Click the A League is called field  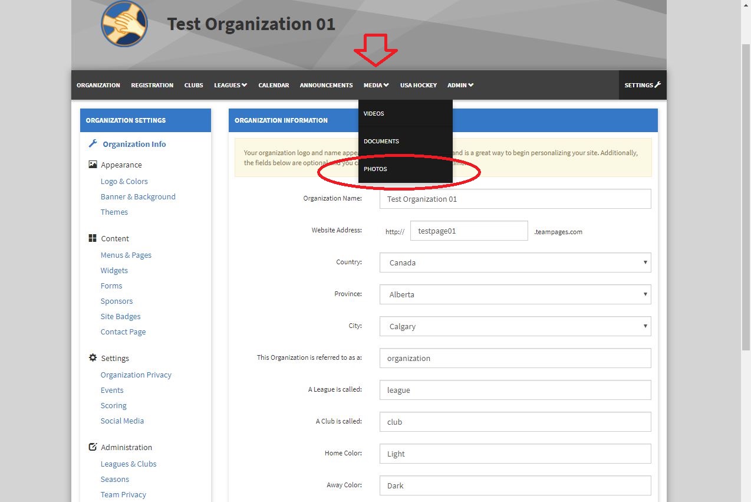click(x=515, y=390)
